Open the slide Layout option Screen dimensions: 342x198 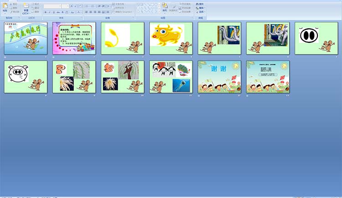click(x=36, y=4)
